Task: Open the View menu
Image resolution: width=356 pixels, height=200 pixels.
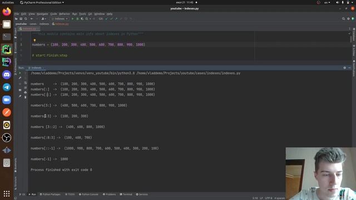Action: (32, 14)
